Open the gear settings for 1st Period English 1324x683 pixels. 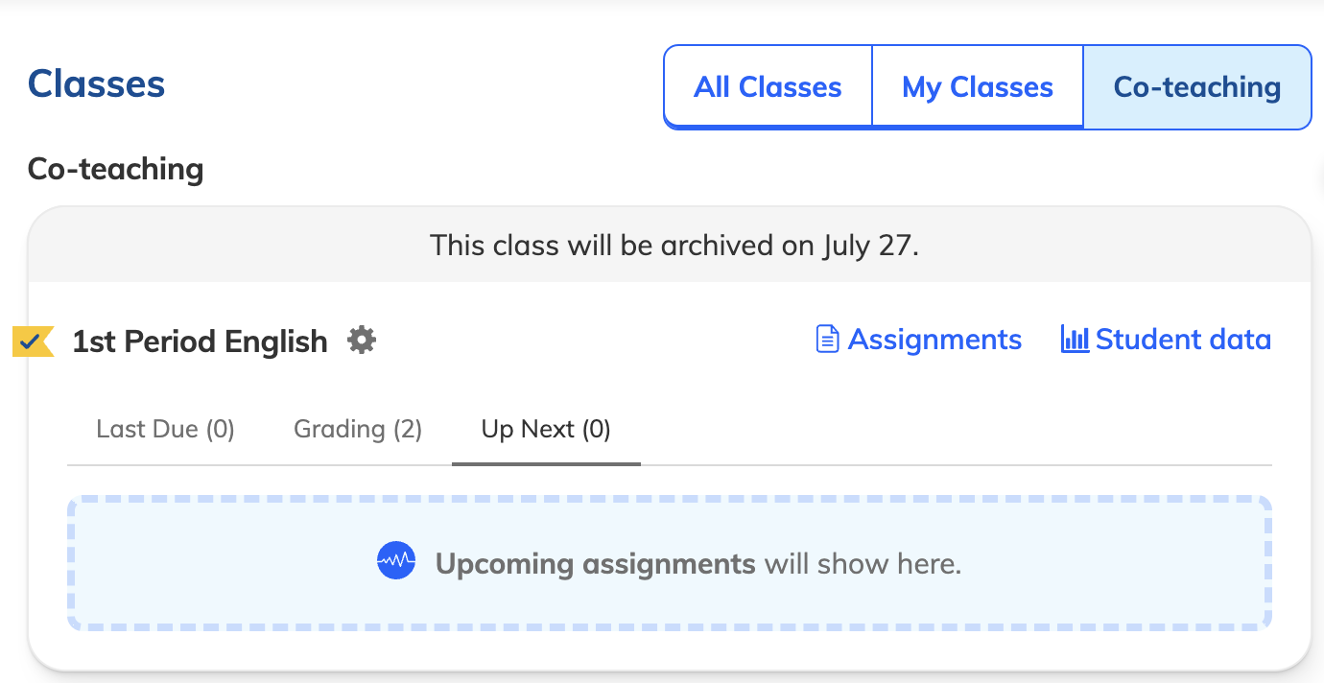point(362,340)
